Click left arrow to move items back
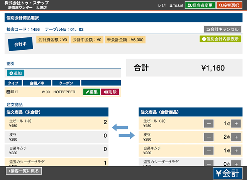 120,127
